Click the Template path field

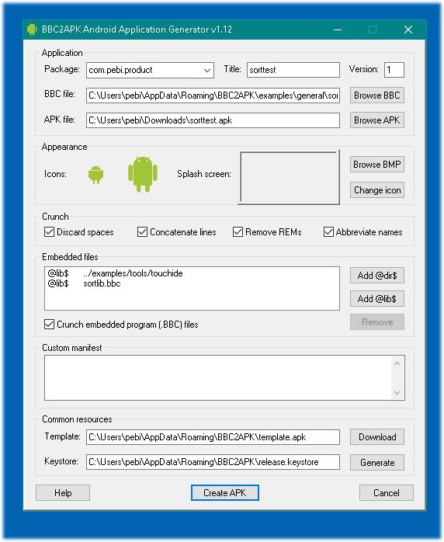click(213, 437)
